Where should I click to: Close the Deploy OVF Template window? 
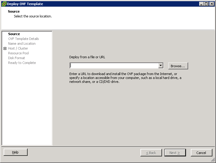[x=211, y=4]
